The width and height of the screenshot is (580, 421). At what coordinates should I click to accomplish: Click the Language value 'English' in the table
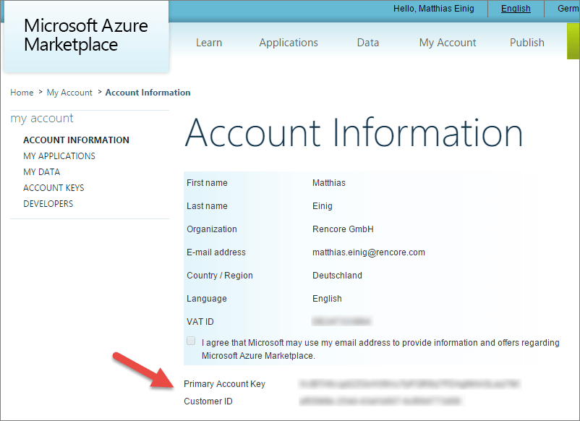tap(327, 299)
